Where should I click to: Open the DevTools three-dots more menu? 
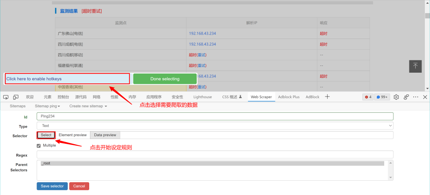pos(416,97)
